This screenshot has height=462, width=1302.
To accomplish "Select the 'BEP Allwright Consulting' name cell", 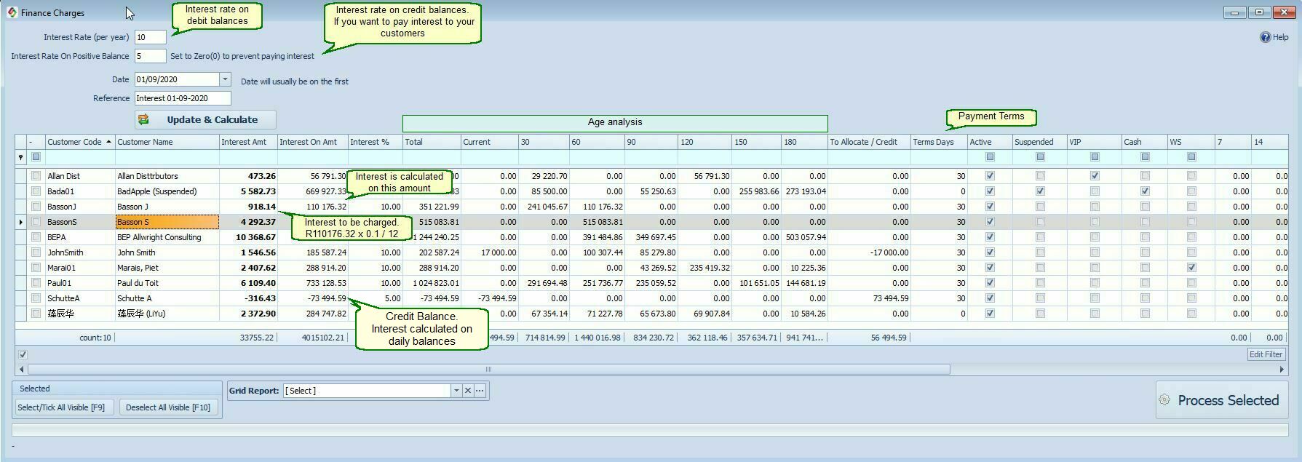I will (167, 237).
